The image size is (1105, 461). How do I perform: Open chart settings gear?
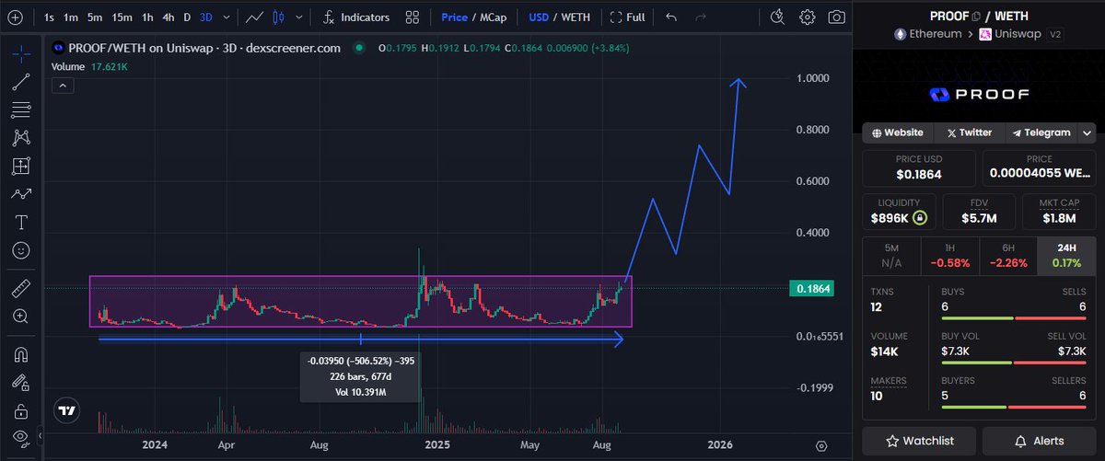808,17
